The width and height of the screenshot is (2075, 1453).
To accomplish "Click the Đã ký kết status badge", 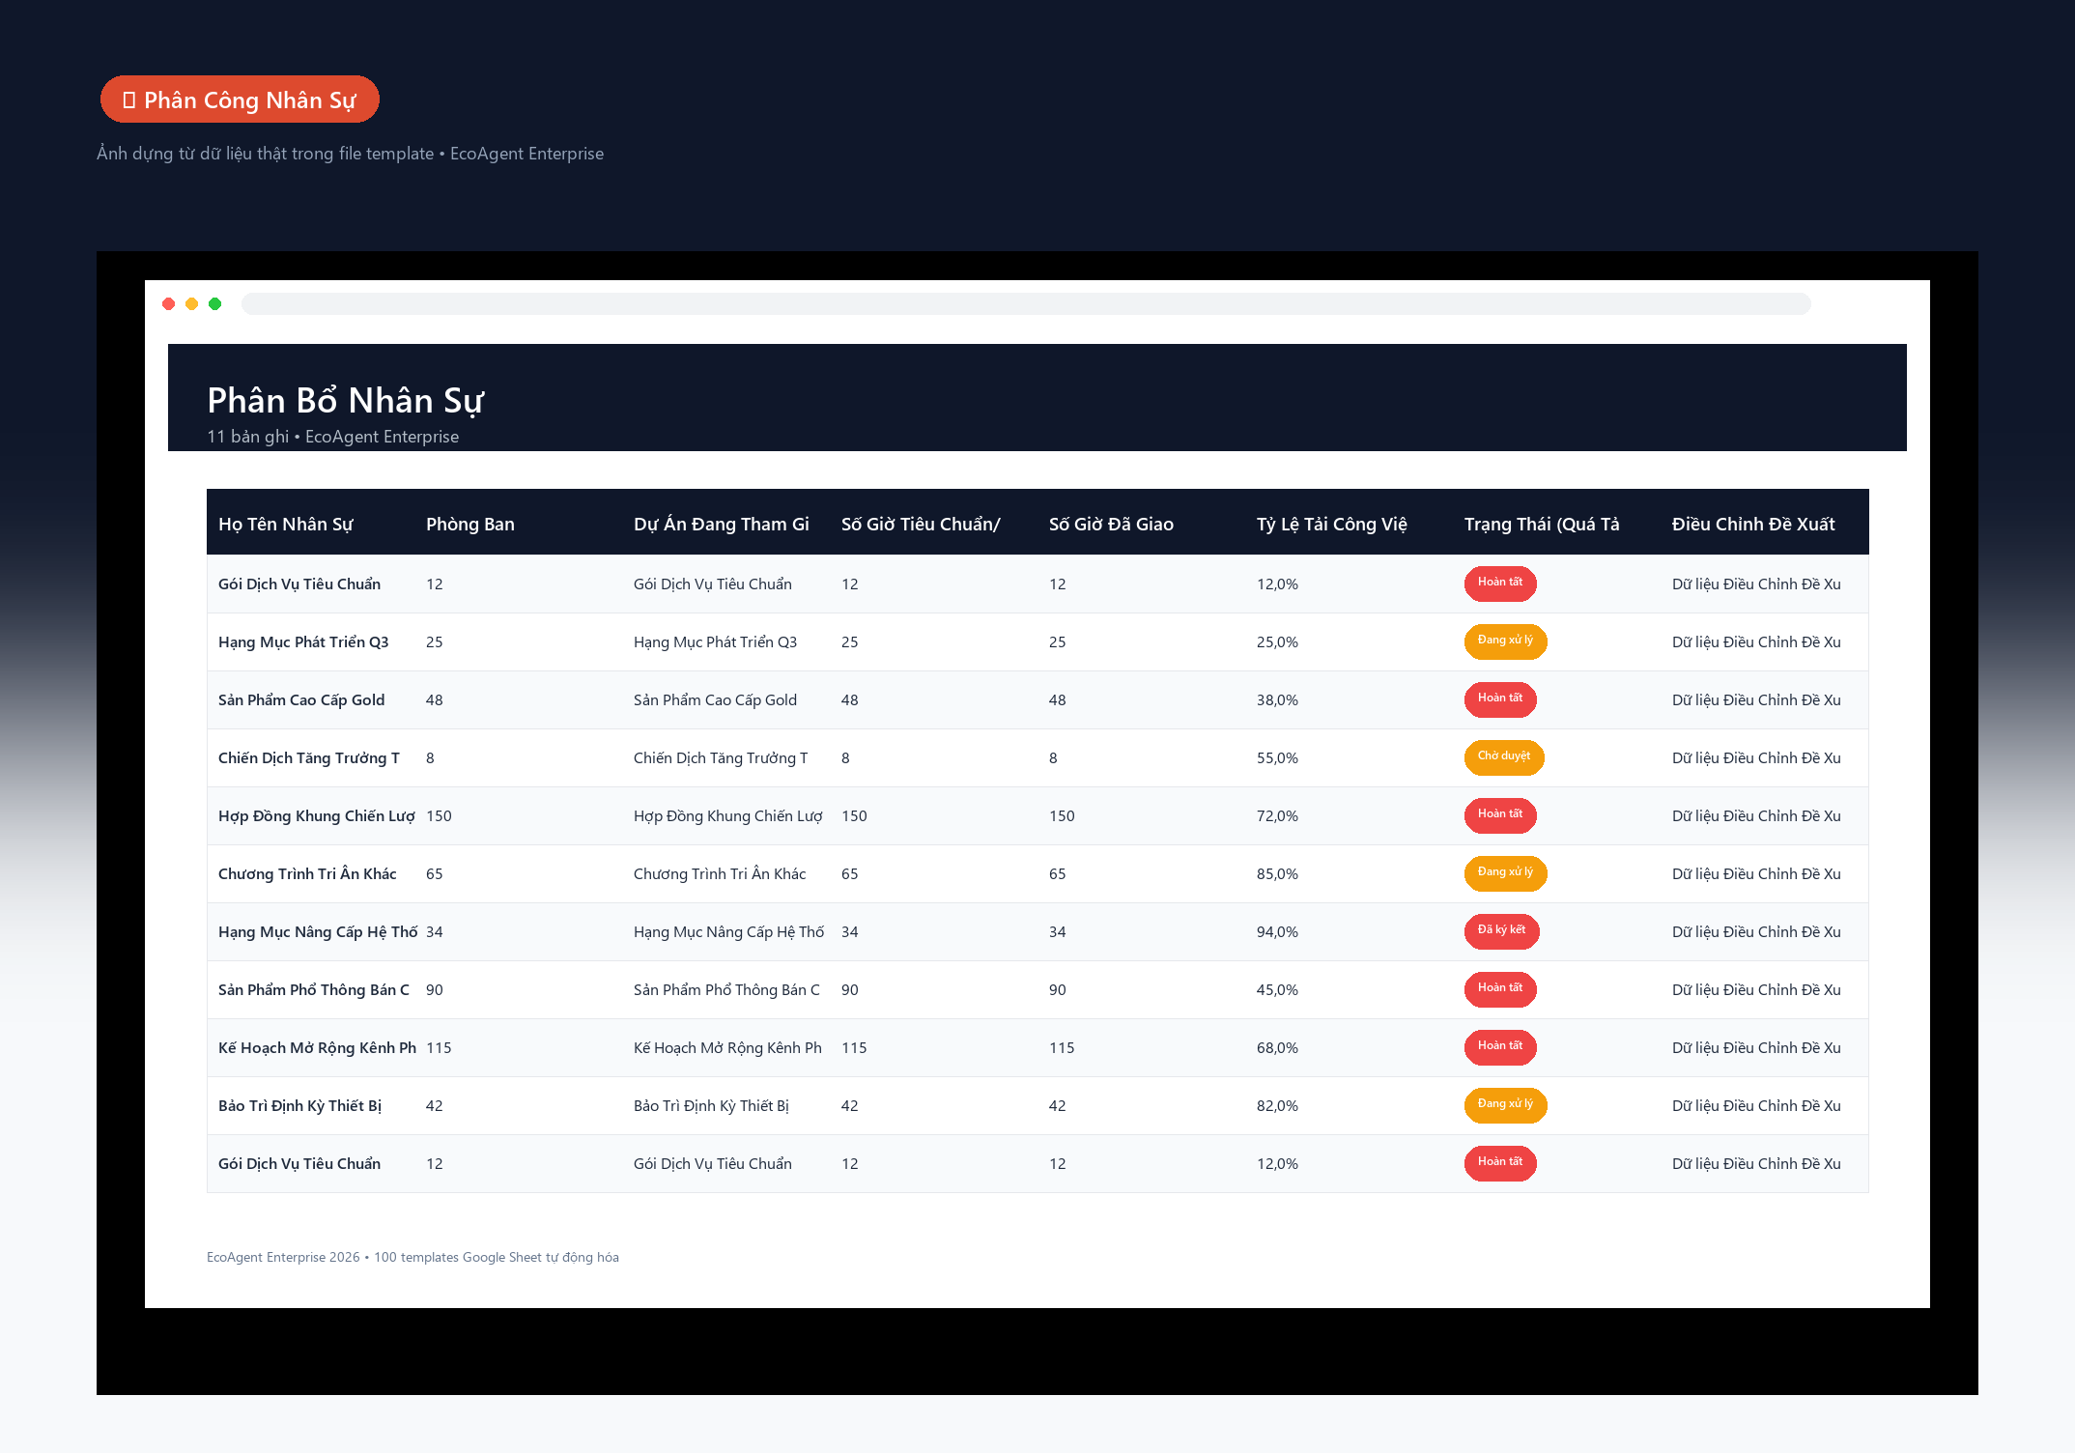I will pyautogui.click(x=1502, y=930).
